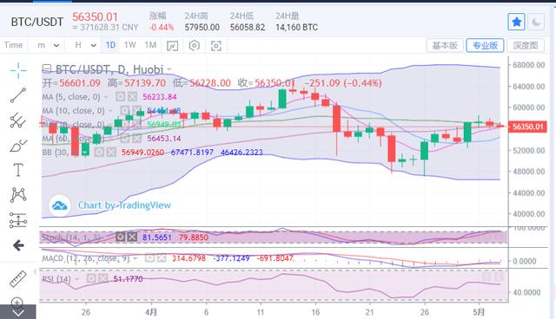
Task: Remove the MA 60 indicator
Action: [136, 139]
